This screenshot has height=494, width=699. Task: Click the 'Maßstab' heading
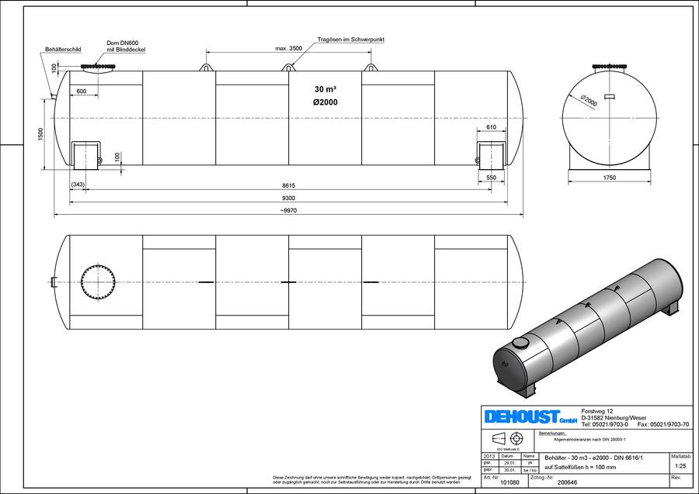[680, 456]
